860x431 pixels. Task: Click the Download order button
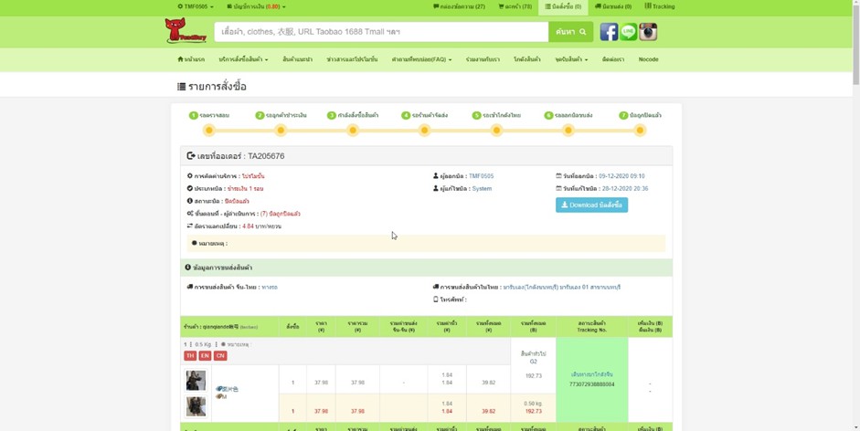point(591,205)
